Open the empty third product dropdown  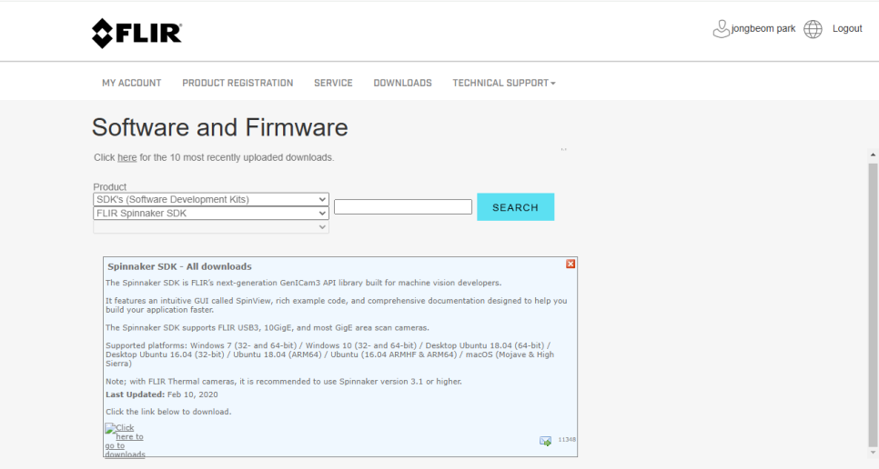[211, 227]
